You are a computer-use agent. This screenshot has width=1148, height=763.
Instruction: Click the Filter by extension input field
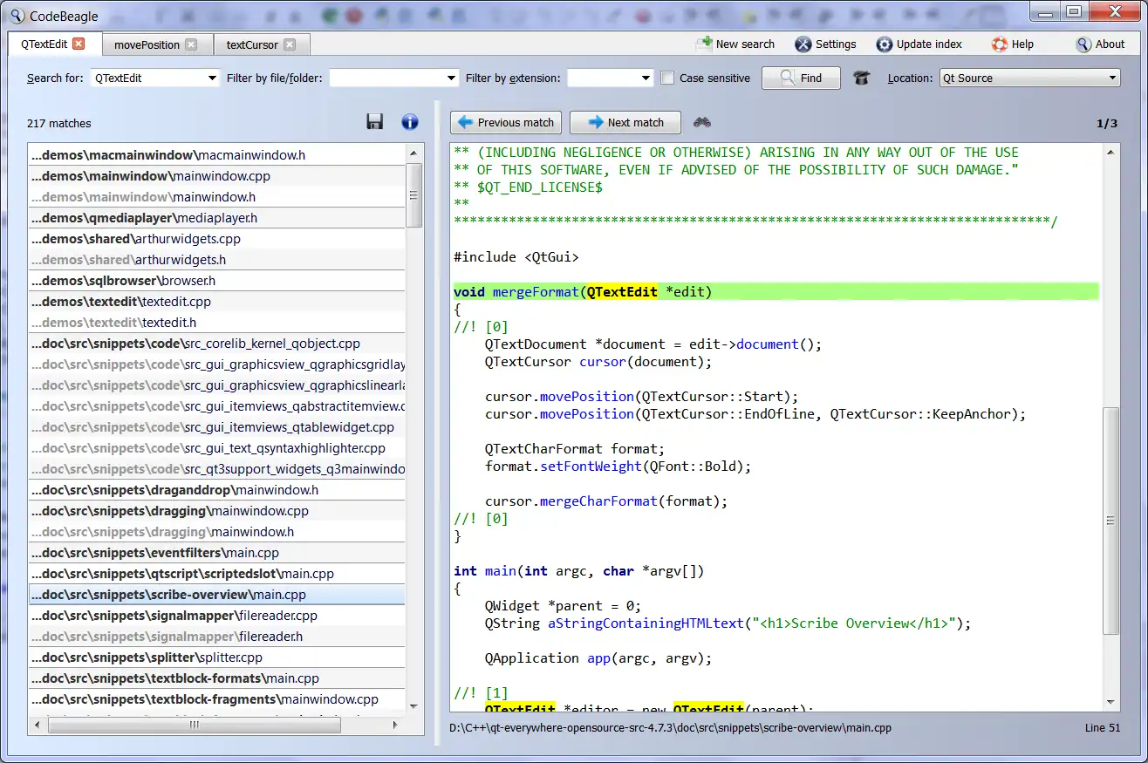tap(602, 78)
